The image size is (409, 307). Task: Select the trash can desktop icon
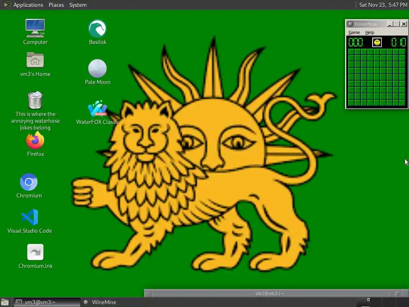(x=35, y=100)
